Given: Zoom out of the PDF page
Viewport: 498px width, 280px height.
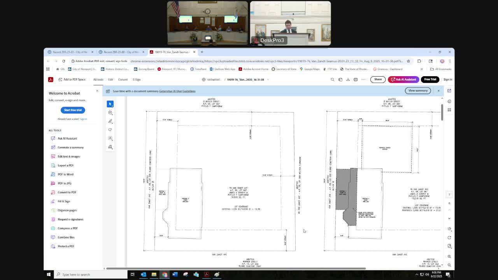Looking at the screenshot, I should [x=449, y=265].
